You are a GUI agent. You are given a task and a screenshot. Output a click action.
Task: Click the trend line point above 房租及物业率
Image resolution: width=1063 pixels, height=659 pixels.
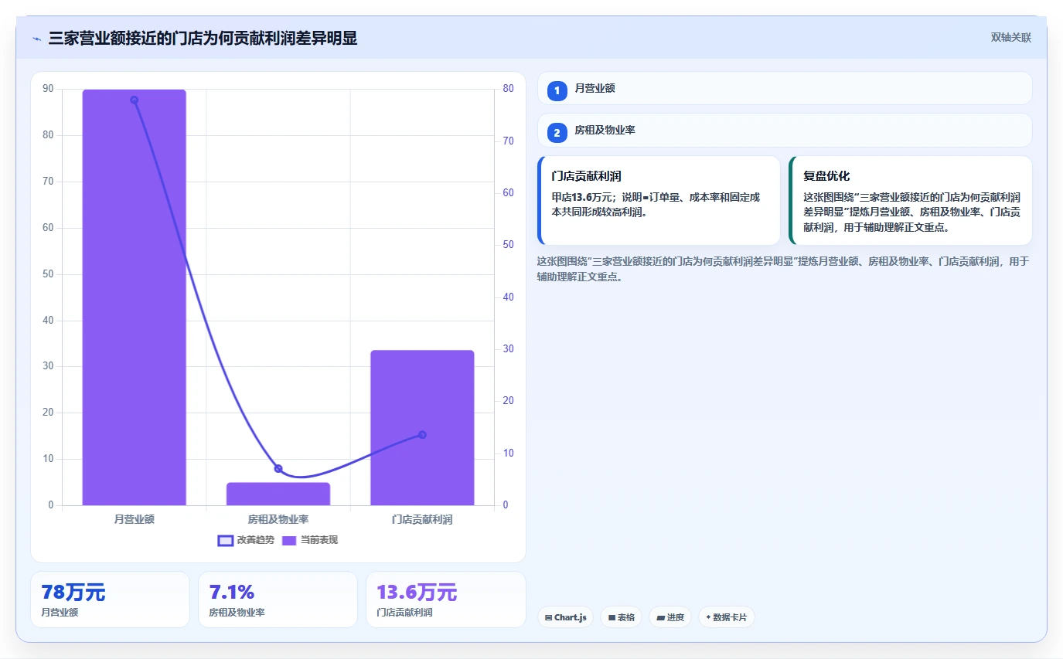pos(278,468)
